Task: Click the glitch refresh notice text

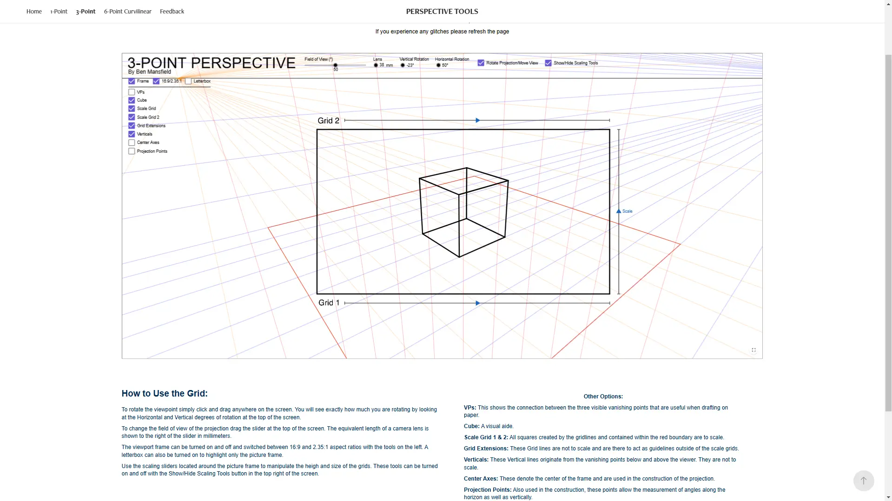Action: point(442,32)
